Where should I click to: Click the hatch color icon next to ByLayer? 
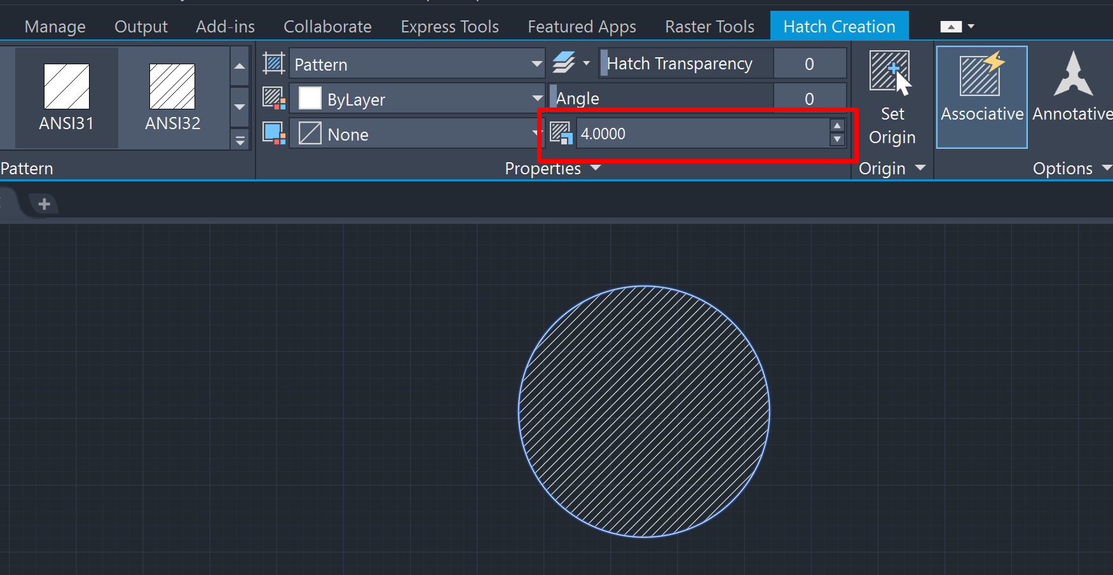point(273,98)
